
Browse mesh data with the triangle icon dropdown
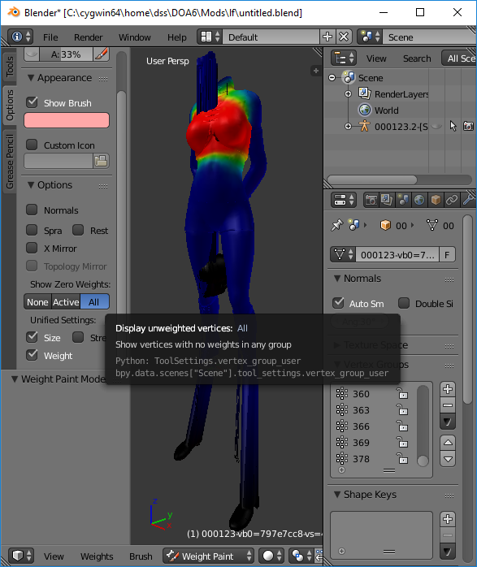343,254
